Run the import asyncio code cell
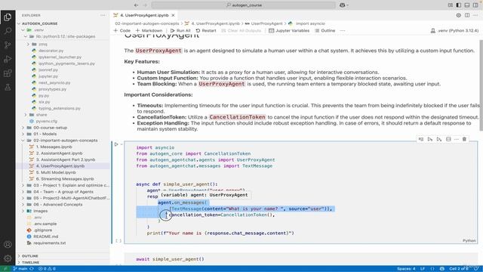The height and width of the screenshot is (272, 483). click(x=116, y=144)
